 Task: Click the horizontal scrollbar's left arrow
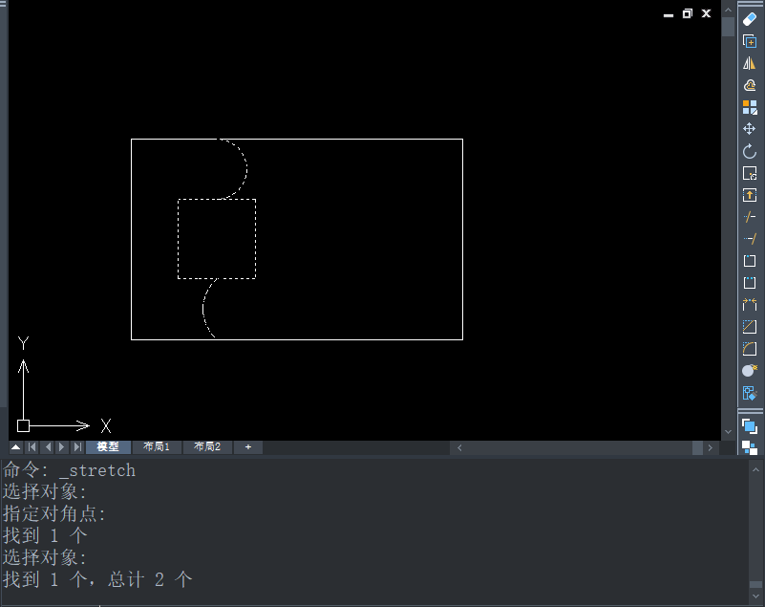(459, 447)
